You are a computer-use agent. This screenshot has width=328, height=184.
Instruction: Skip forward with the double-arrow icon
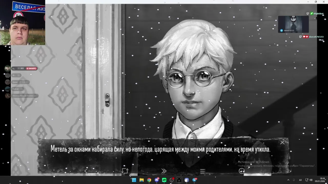pyautogui.click(x=164, y=171)
